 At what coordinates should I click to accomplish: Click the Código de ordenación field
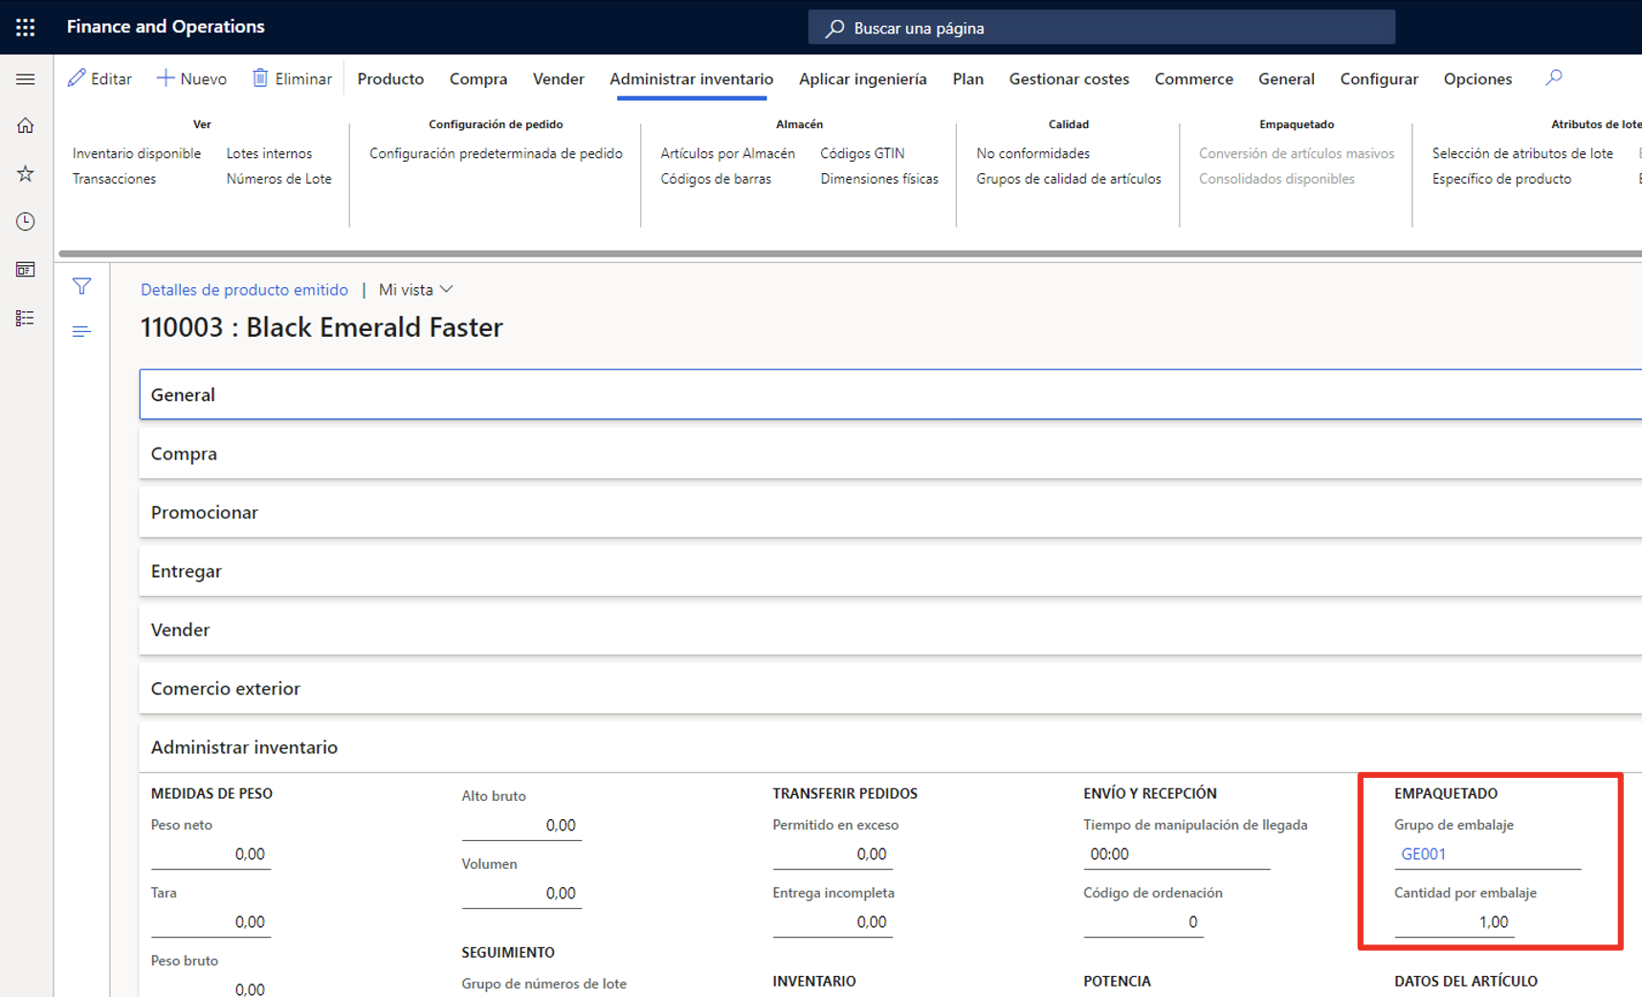(x=1143, y=921)
